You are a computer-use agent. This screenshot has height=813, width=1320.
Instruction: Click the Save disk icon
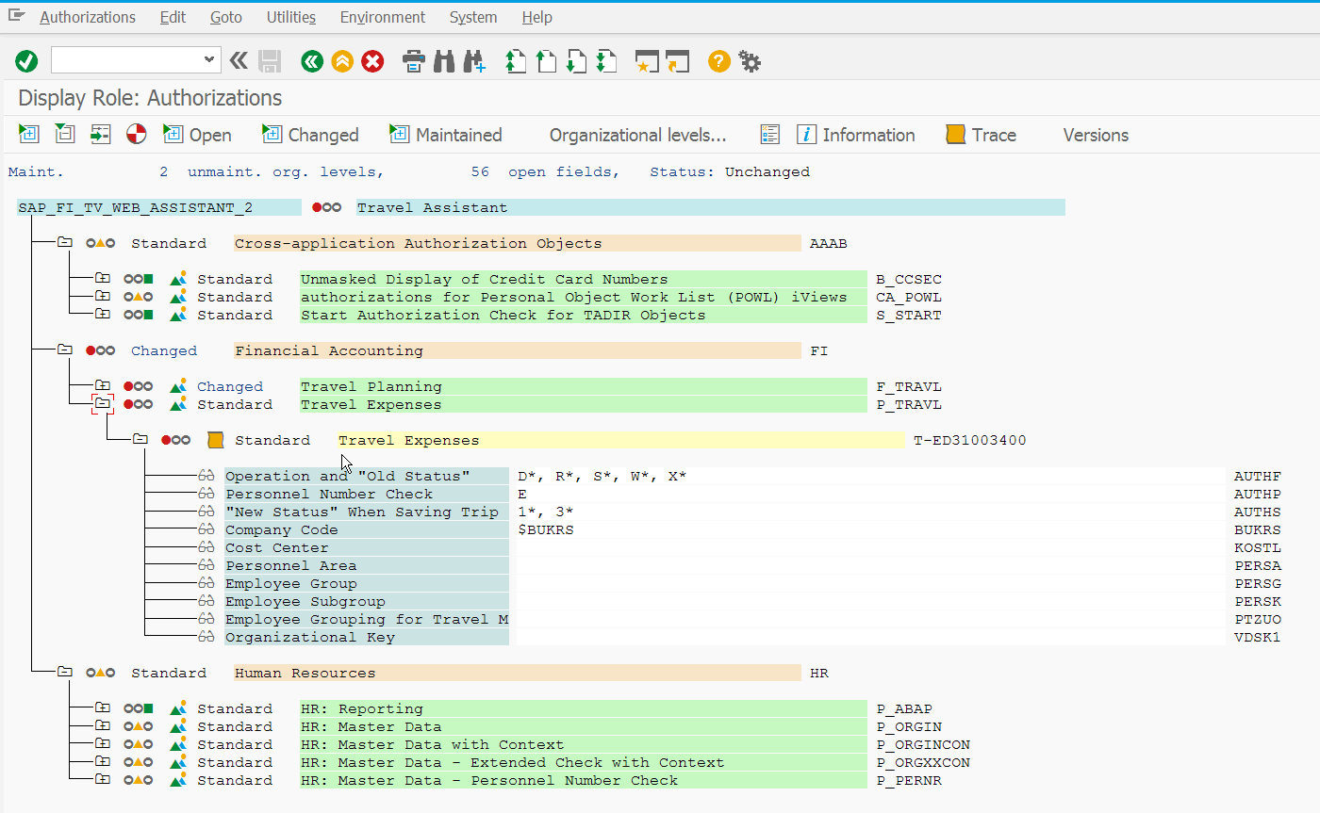[270, 62]
